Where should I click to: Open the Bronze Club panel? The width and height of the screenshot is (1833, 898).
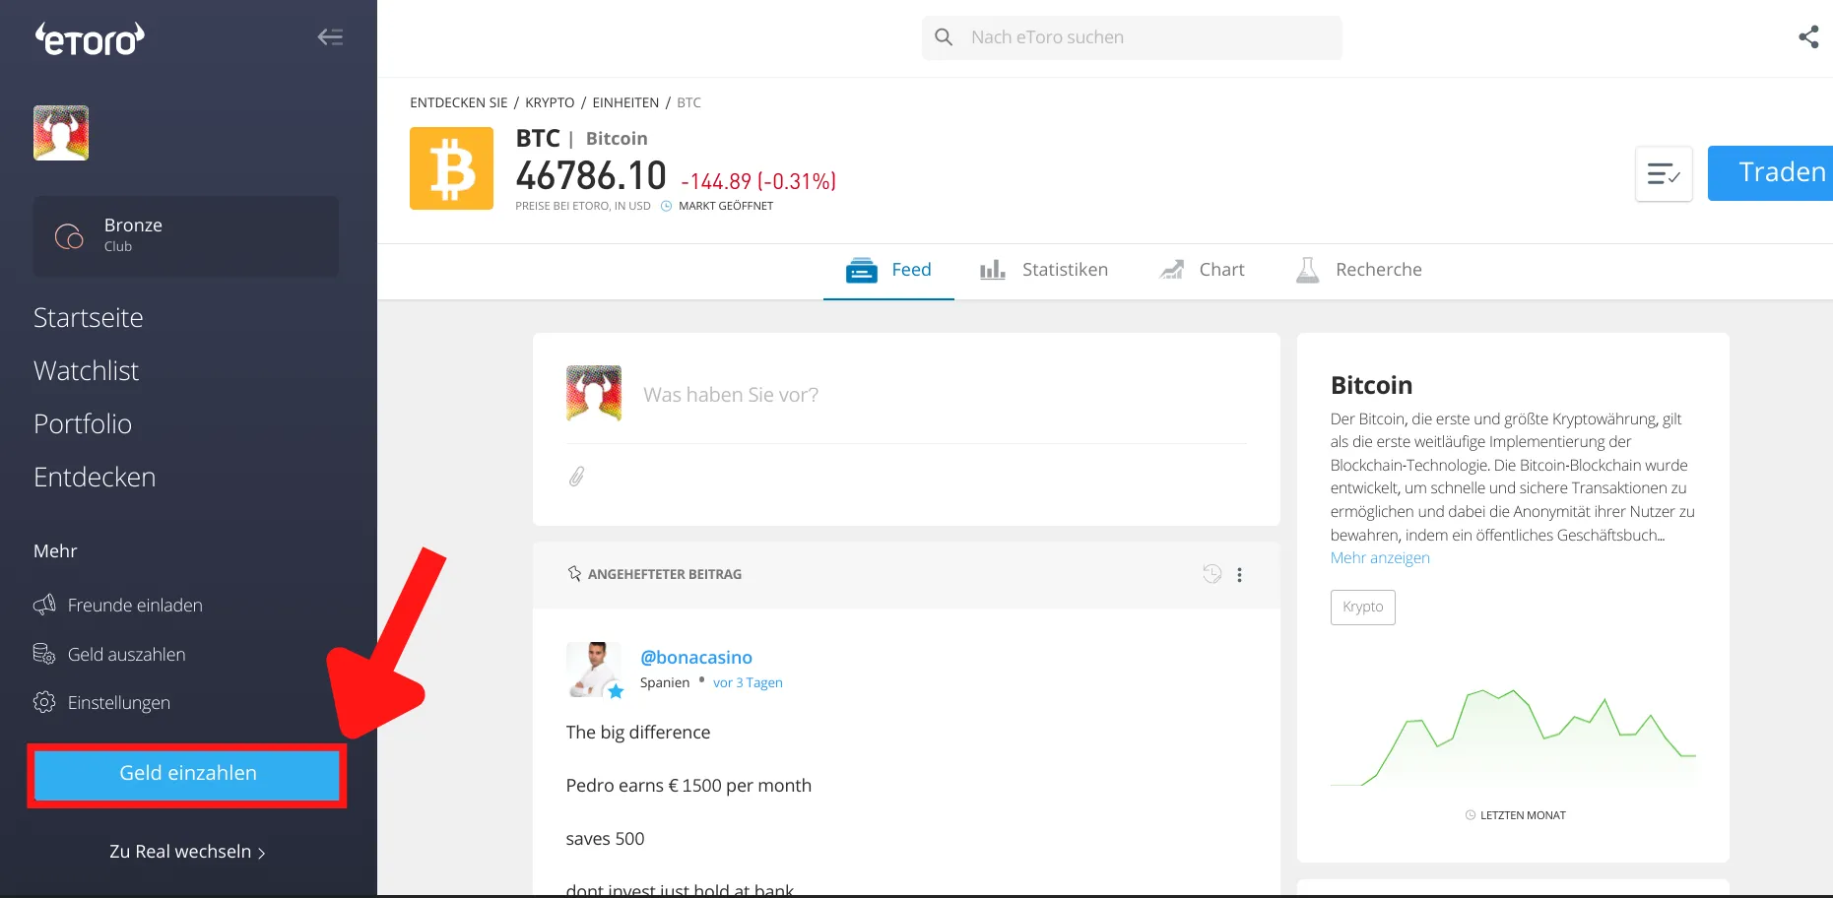pos(186,236)
